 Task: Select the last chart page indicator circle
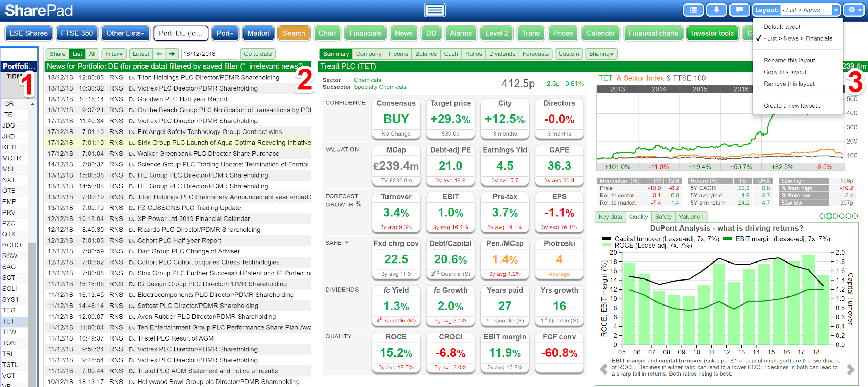(855, 216)
